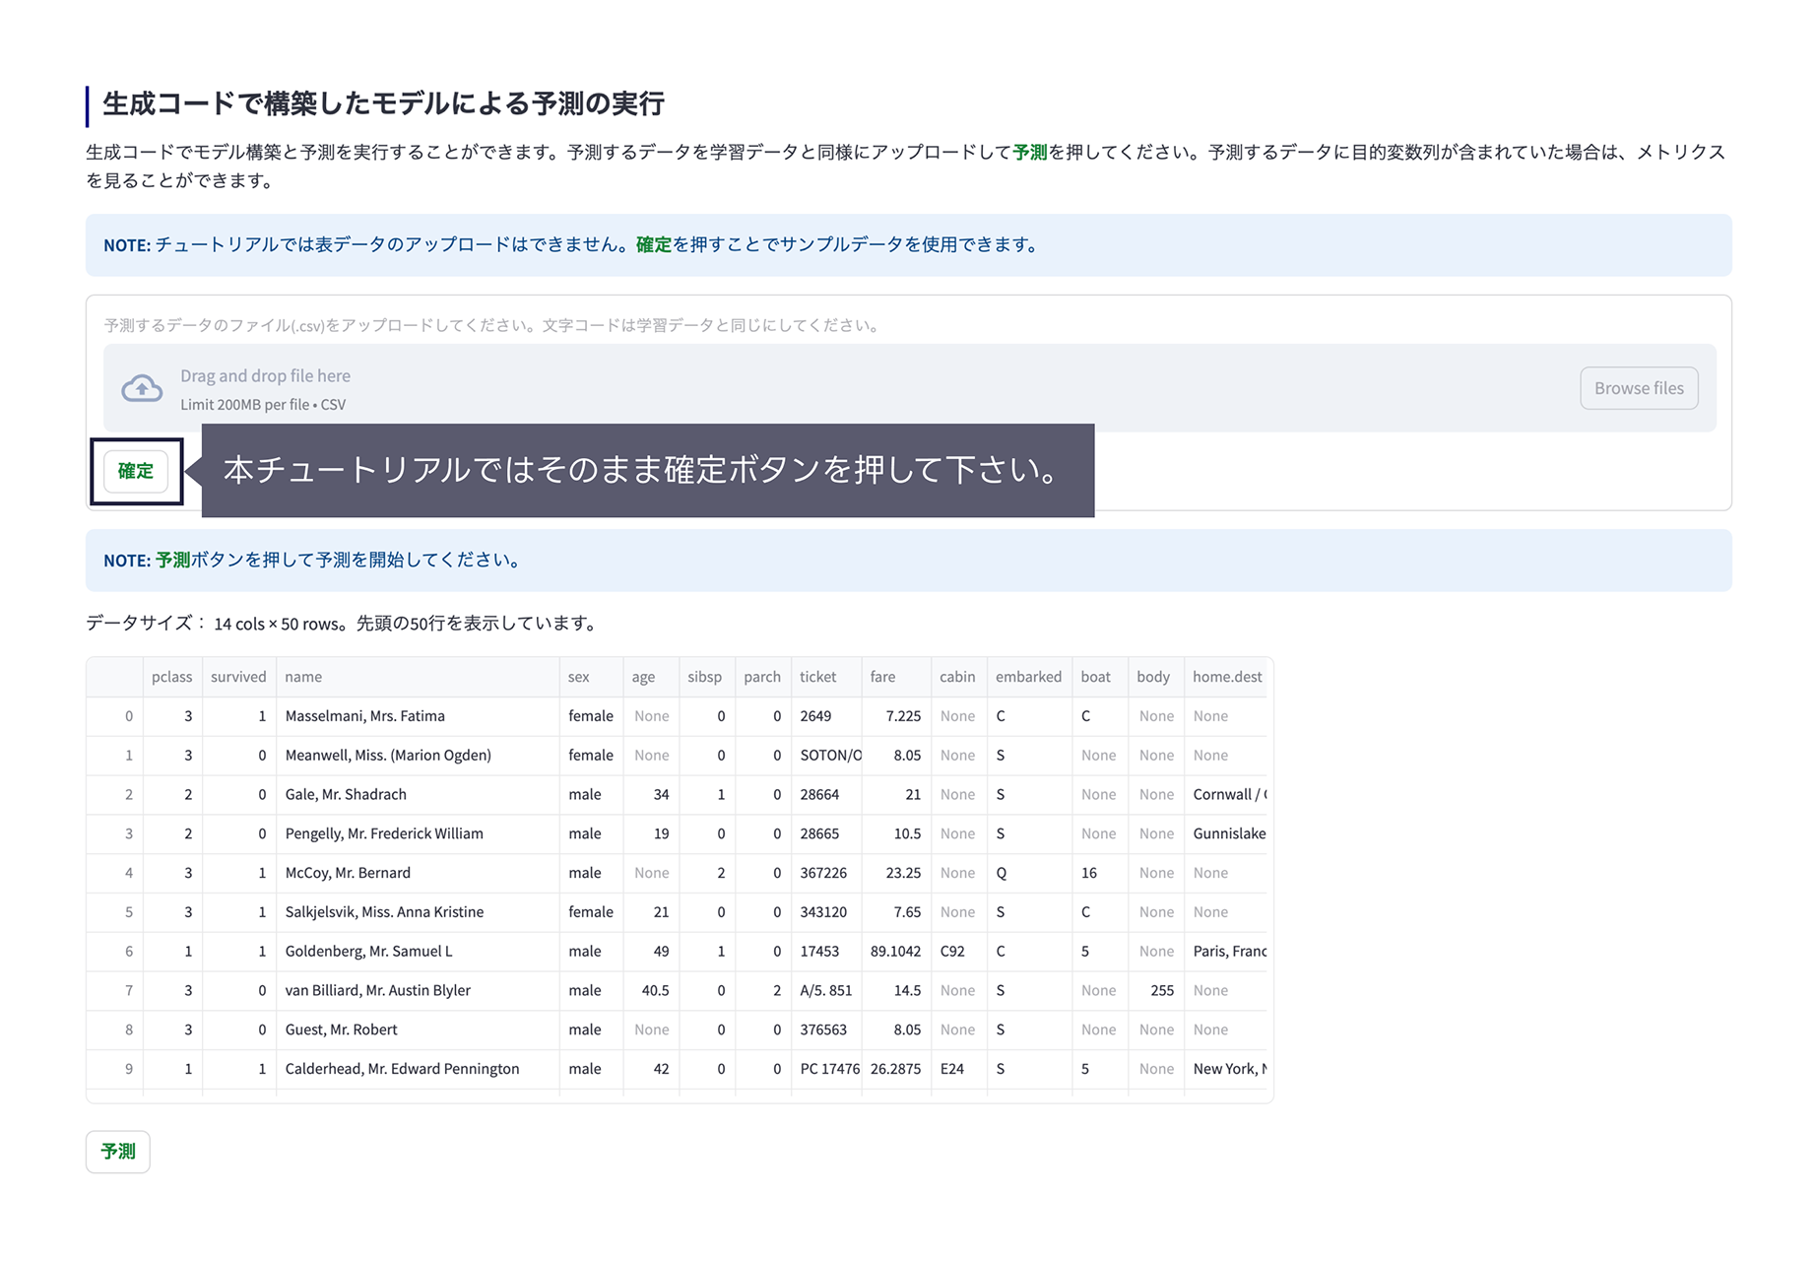Click the age cell 40.5

[x=651, y=991]
